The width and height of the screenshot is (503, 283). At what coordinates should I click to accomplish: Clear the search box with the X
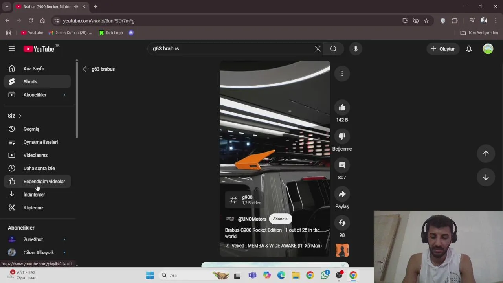tap(318, 49)
